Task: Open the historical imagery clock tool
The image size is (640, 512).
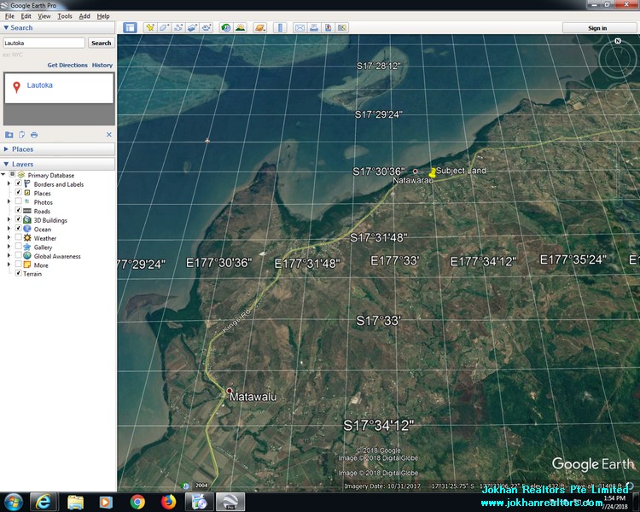Action: (225, 27)
